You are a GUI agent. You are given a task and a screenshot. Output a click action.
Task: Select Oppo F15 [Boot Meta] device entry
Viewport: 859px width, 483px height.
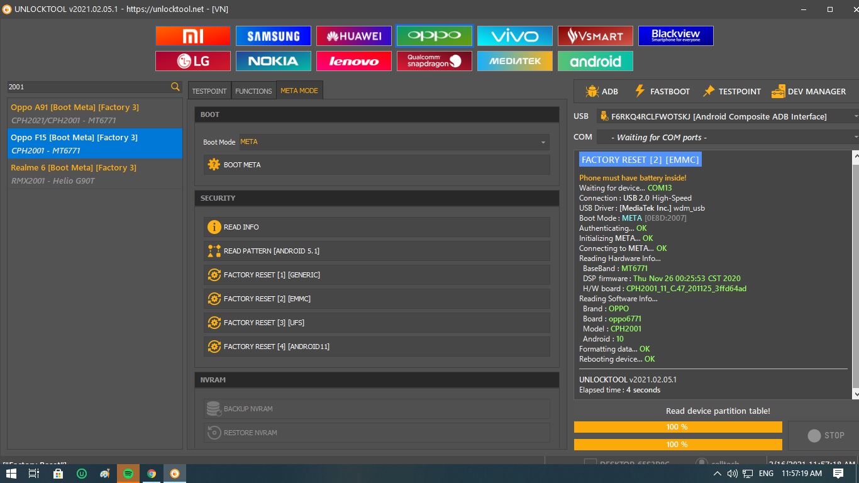[95, 143]
